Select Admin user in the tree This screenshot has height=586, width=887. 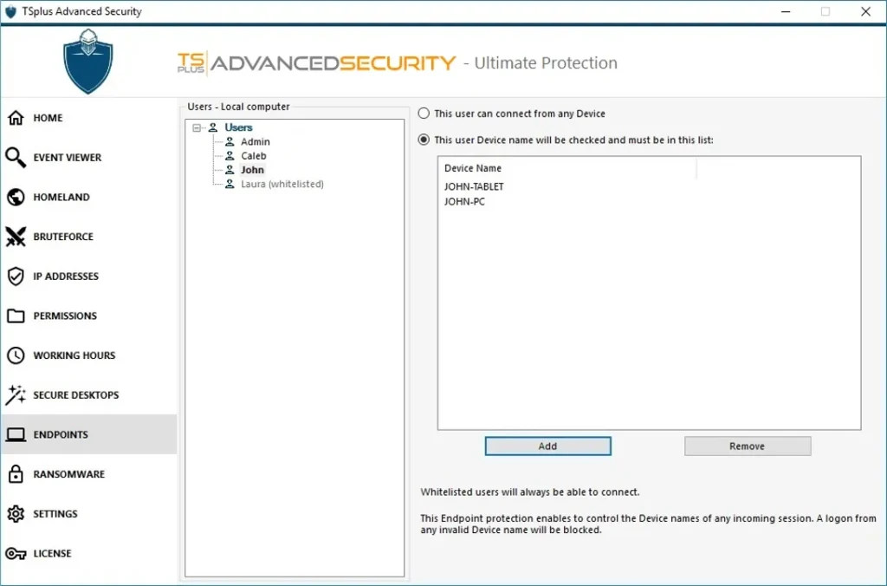pos(255,141)
